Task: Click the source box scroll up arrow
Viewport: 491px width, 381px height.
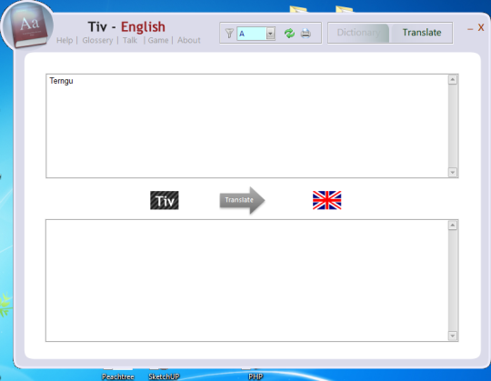Action: [x=453, y=80]
